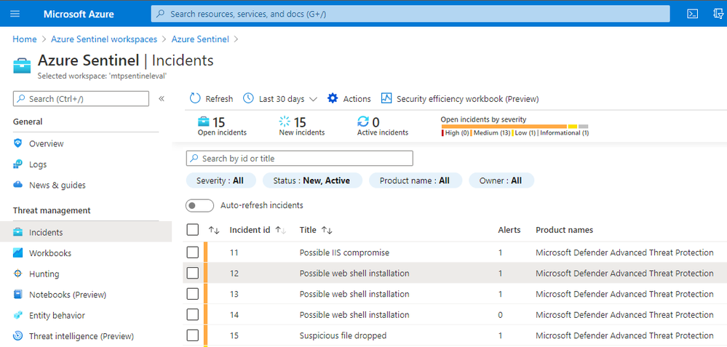Click the Product names column header

tap(564, 230)
